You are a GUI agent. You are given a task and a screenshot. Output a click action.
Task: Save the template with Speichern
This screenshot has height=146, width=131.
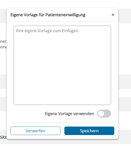(89, 131)
